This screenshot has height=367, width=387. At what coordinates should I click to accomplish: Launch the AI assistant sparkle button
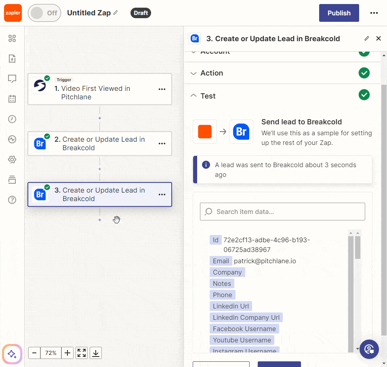click(x=12, y=354)
